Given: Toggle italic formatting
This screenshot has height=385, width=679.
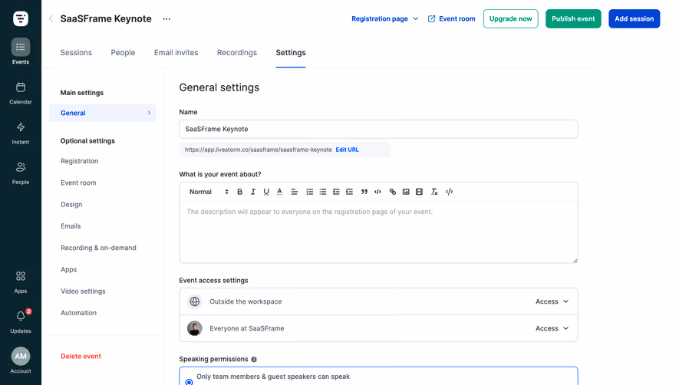Looking at the screenshot, I should [x=253, y=192].
